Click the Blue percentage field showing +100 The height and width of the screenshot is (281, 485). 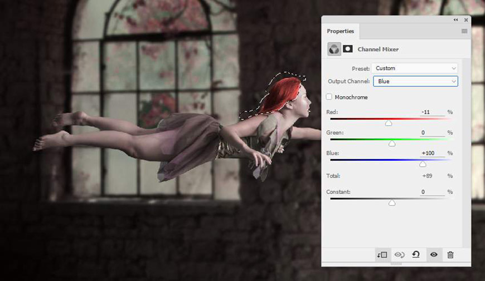(x=432, y=153)
